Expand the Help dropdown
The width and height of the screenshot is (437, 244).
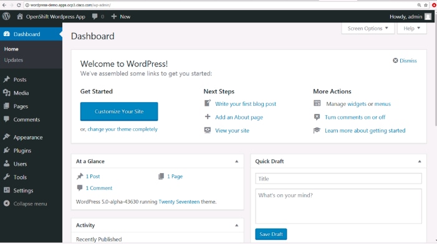click(411, 29)
